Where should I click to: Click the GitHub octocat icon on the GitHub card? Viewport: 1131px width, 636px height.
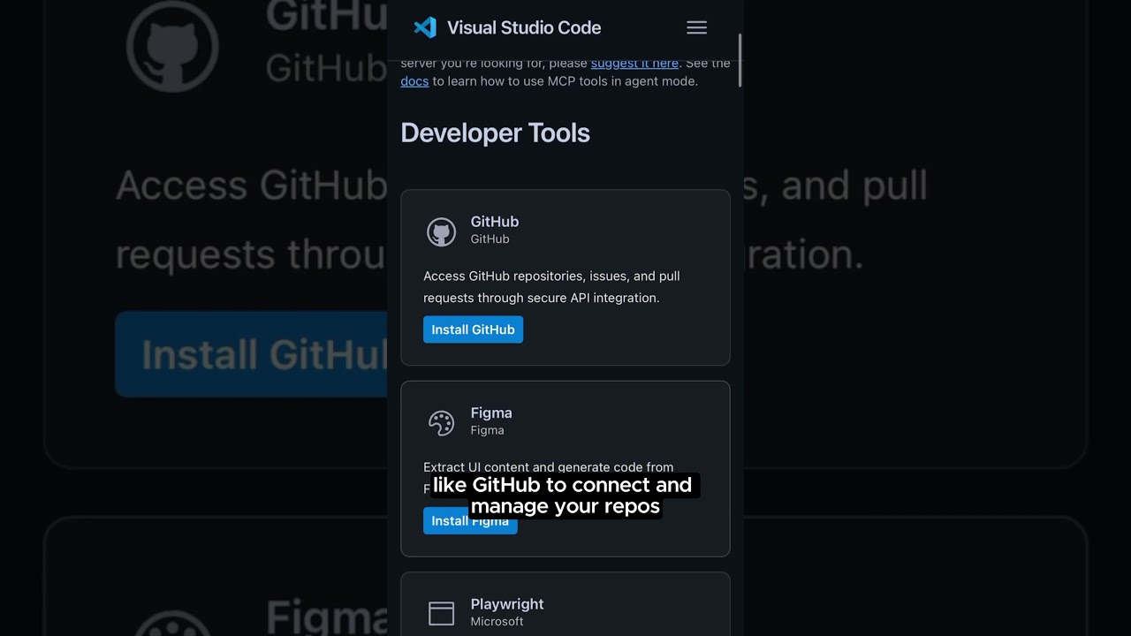pyautogui.click(x=442, y=231)
